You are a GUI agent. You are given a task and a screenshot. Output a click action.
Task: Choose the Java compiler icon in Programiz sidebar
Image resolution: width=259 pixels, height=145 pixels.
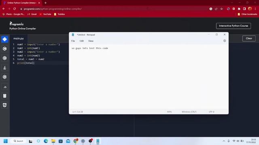click(x=4, y=68)
